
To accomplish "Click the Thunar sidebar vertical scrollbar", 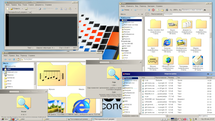I will click(x=35, y=75).
